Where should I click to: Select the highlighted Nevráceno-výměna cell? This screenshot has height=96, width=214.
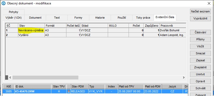32,30
